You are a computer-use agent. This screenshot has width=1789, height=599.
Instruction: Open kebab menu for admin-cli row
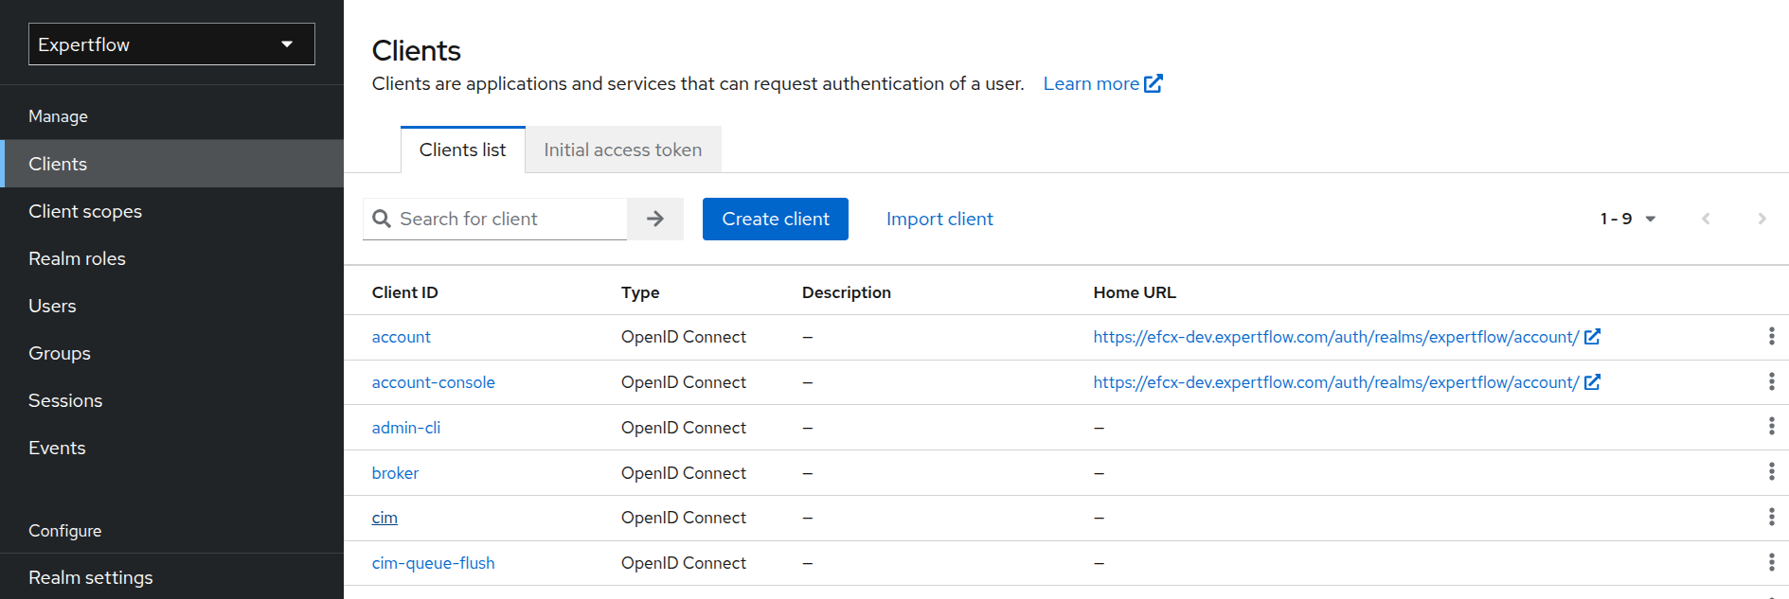pyautogui.click(x=1771, y=427)
